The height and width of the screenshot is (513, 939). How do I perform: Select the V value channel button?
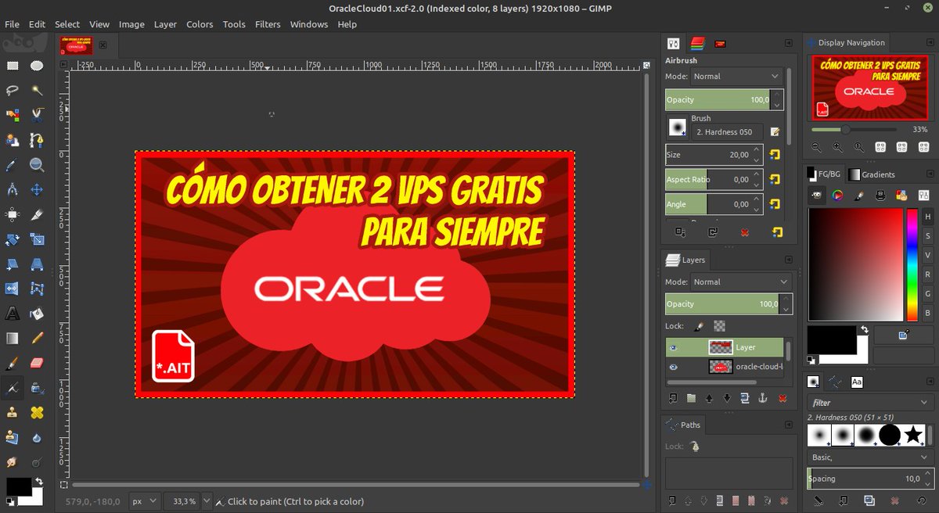(927, 255)
